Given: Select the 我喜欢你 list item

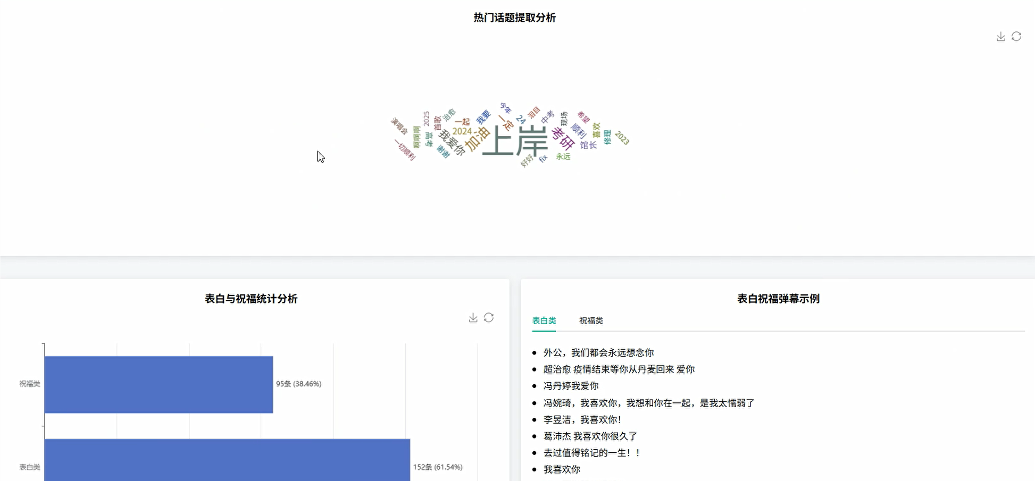Looking at the screenshot, I should (562, 469).
